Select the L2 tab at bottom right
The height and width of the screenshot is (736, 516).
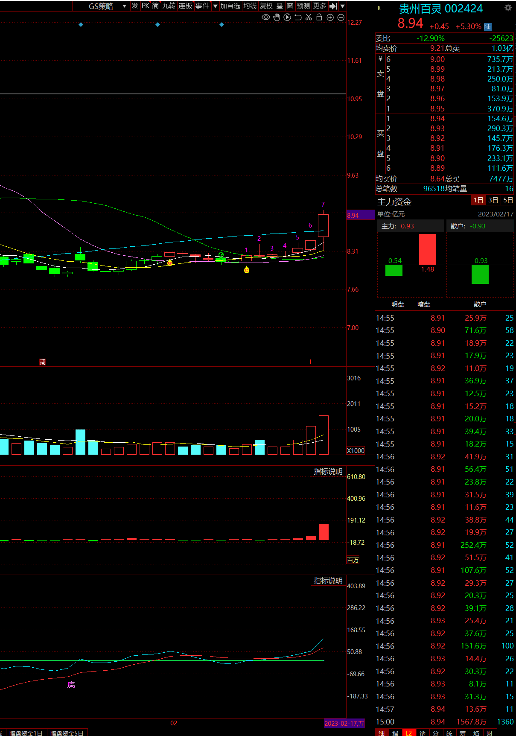click(408, 733)
